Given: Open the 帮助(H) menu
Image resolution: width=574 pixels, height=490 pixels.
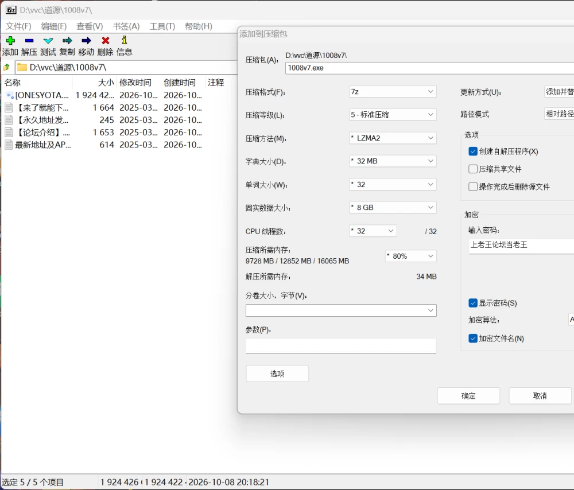Looking at the screenshot, I should coord(199,26).
